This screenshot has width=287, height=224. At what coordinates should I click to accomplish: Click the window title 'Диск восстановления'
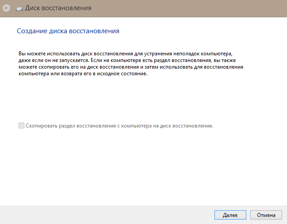[58, 8]
